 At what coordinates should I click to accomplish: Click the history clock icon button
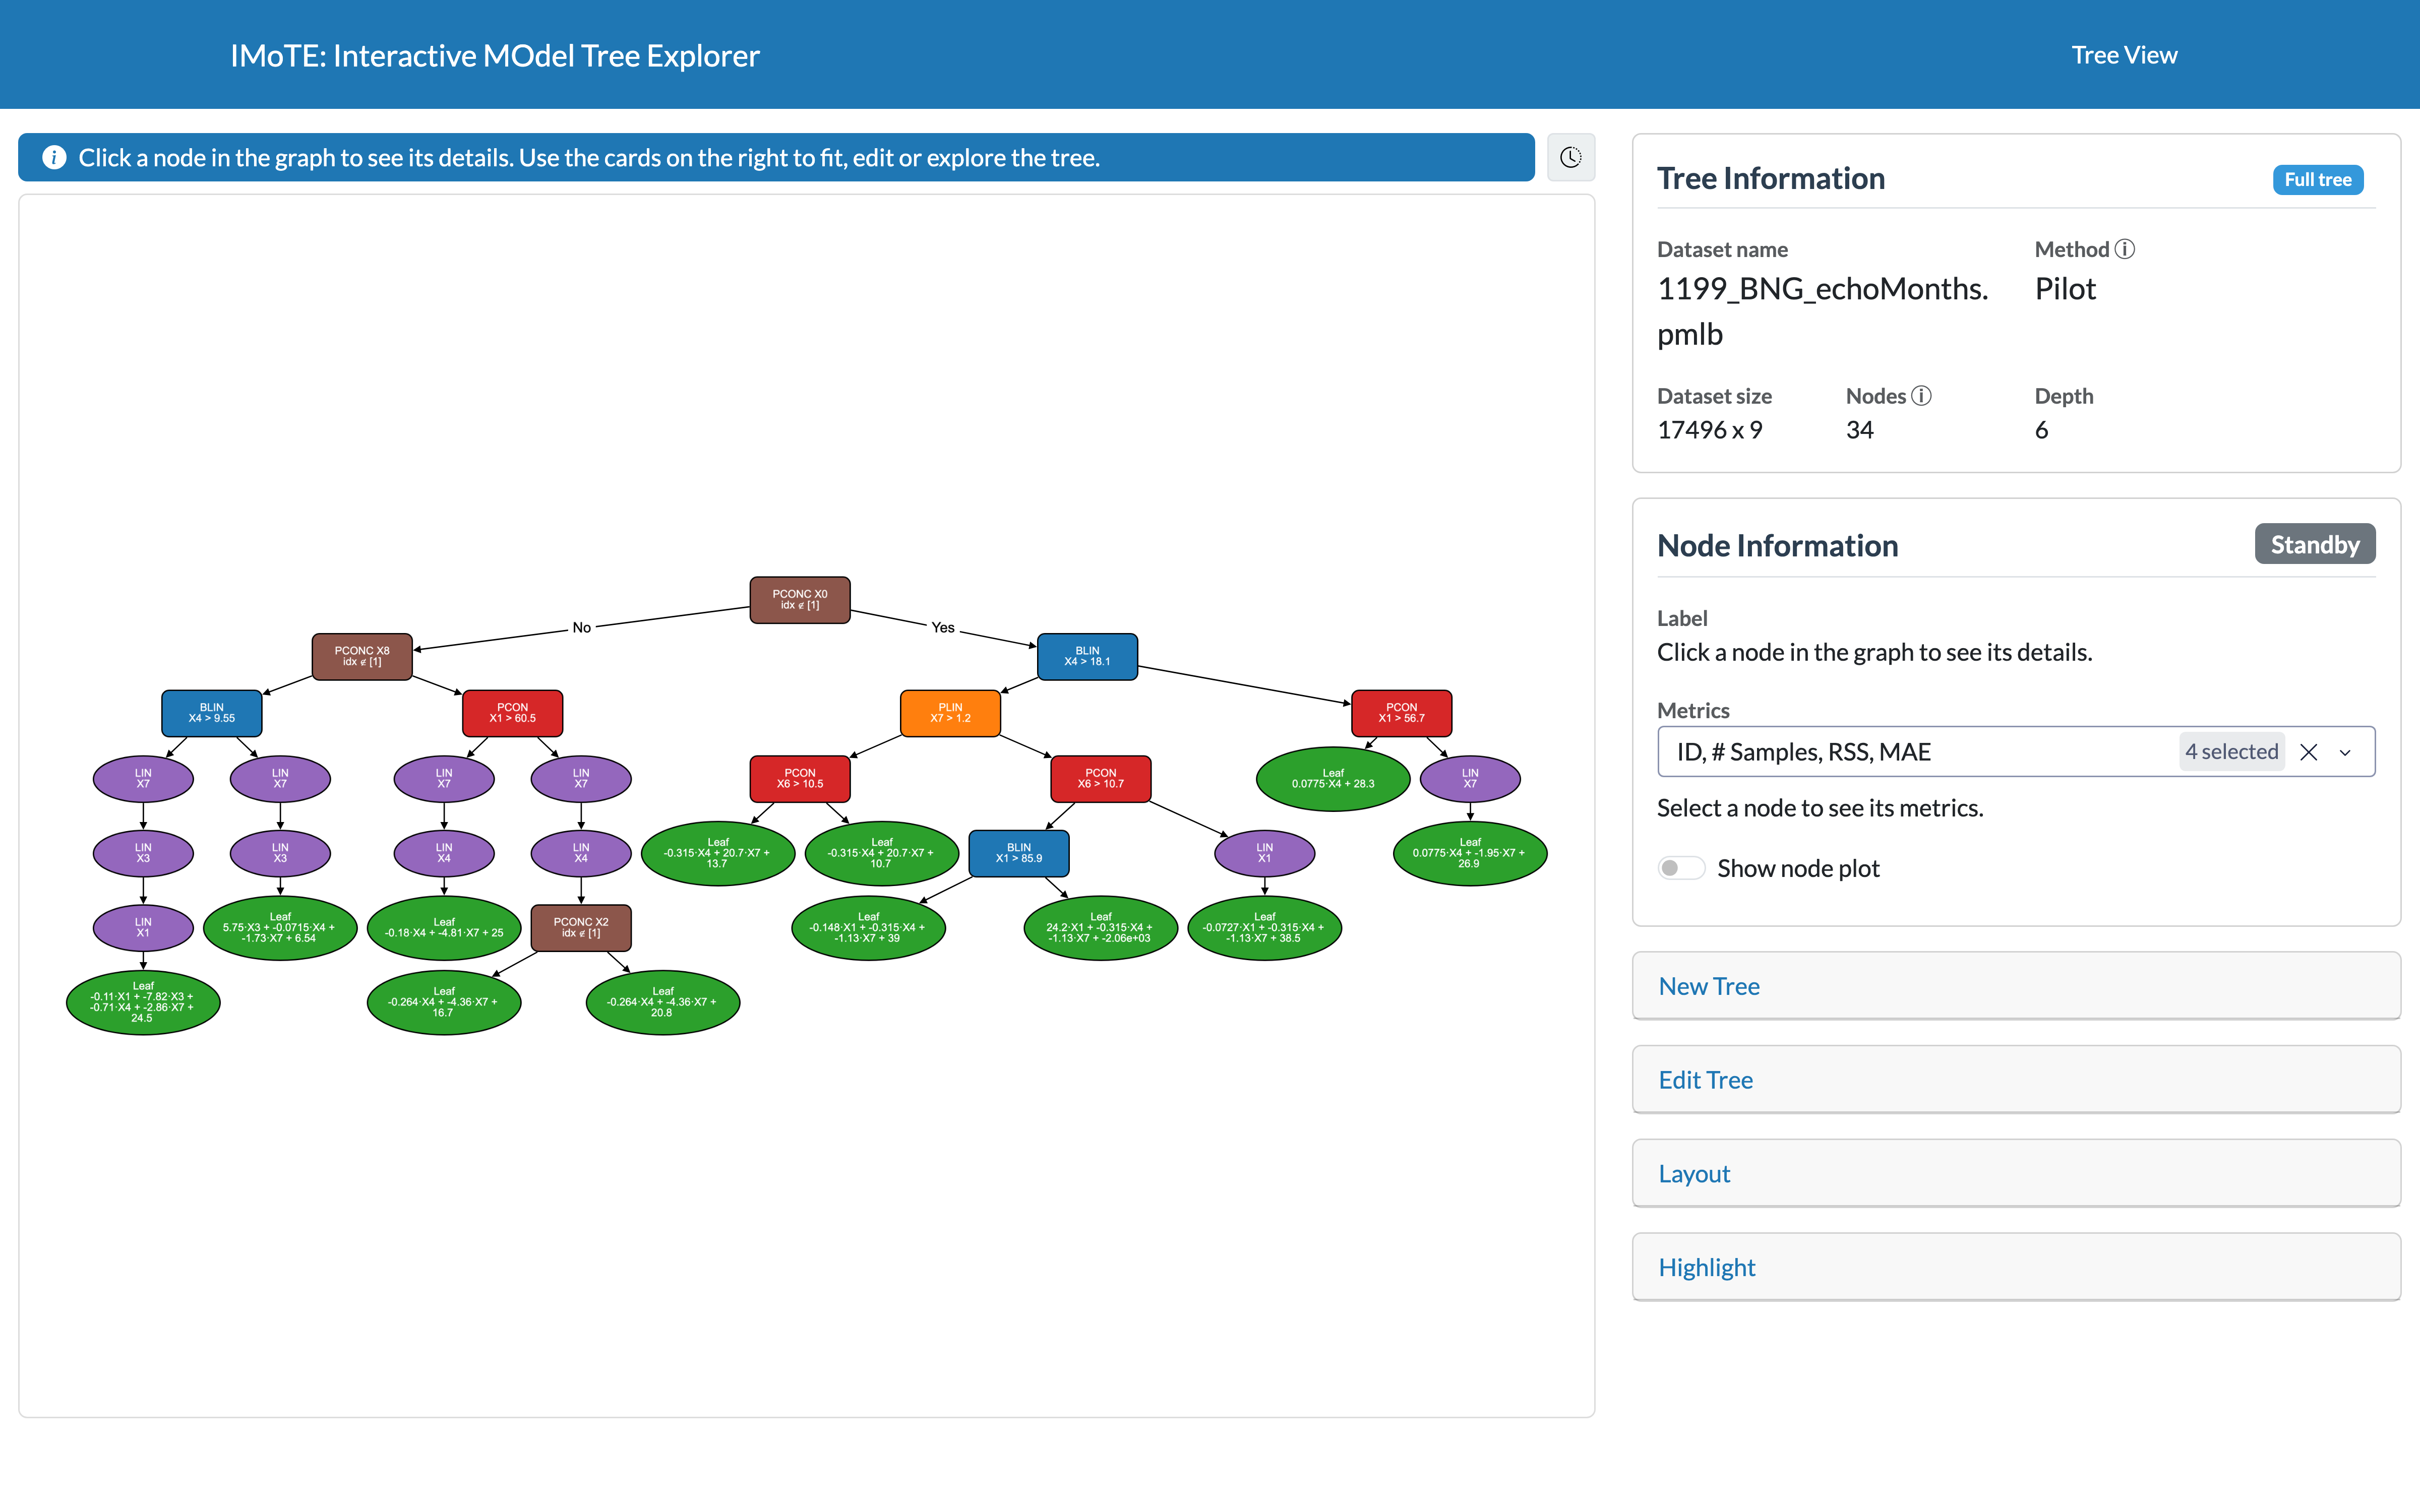[x=1570, y=157]
